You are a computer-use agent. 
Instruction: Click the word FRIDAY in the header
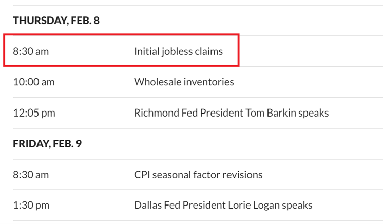point(30,144)
